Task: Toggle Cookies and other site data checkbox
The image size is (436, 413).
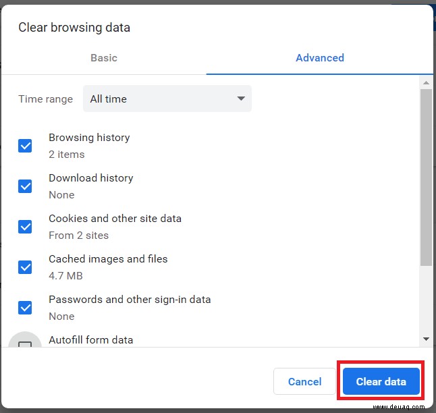Action: coord(25,227)
